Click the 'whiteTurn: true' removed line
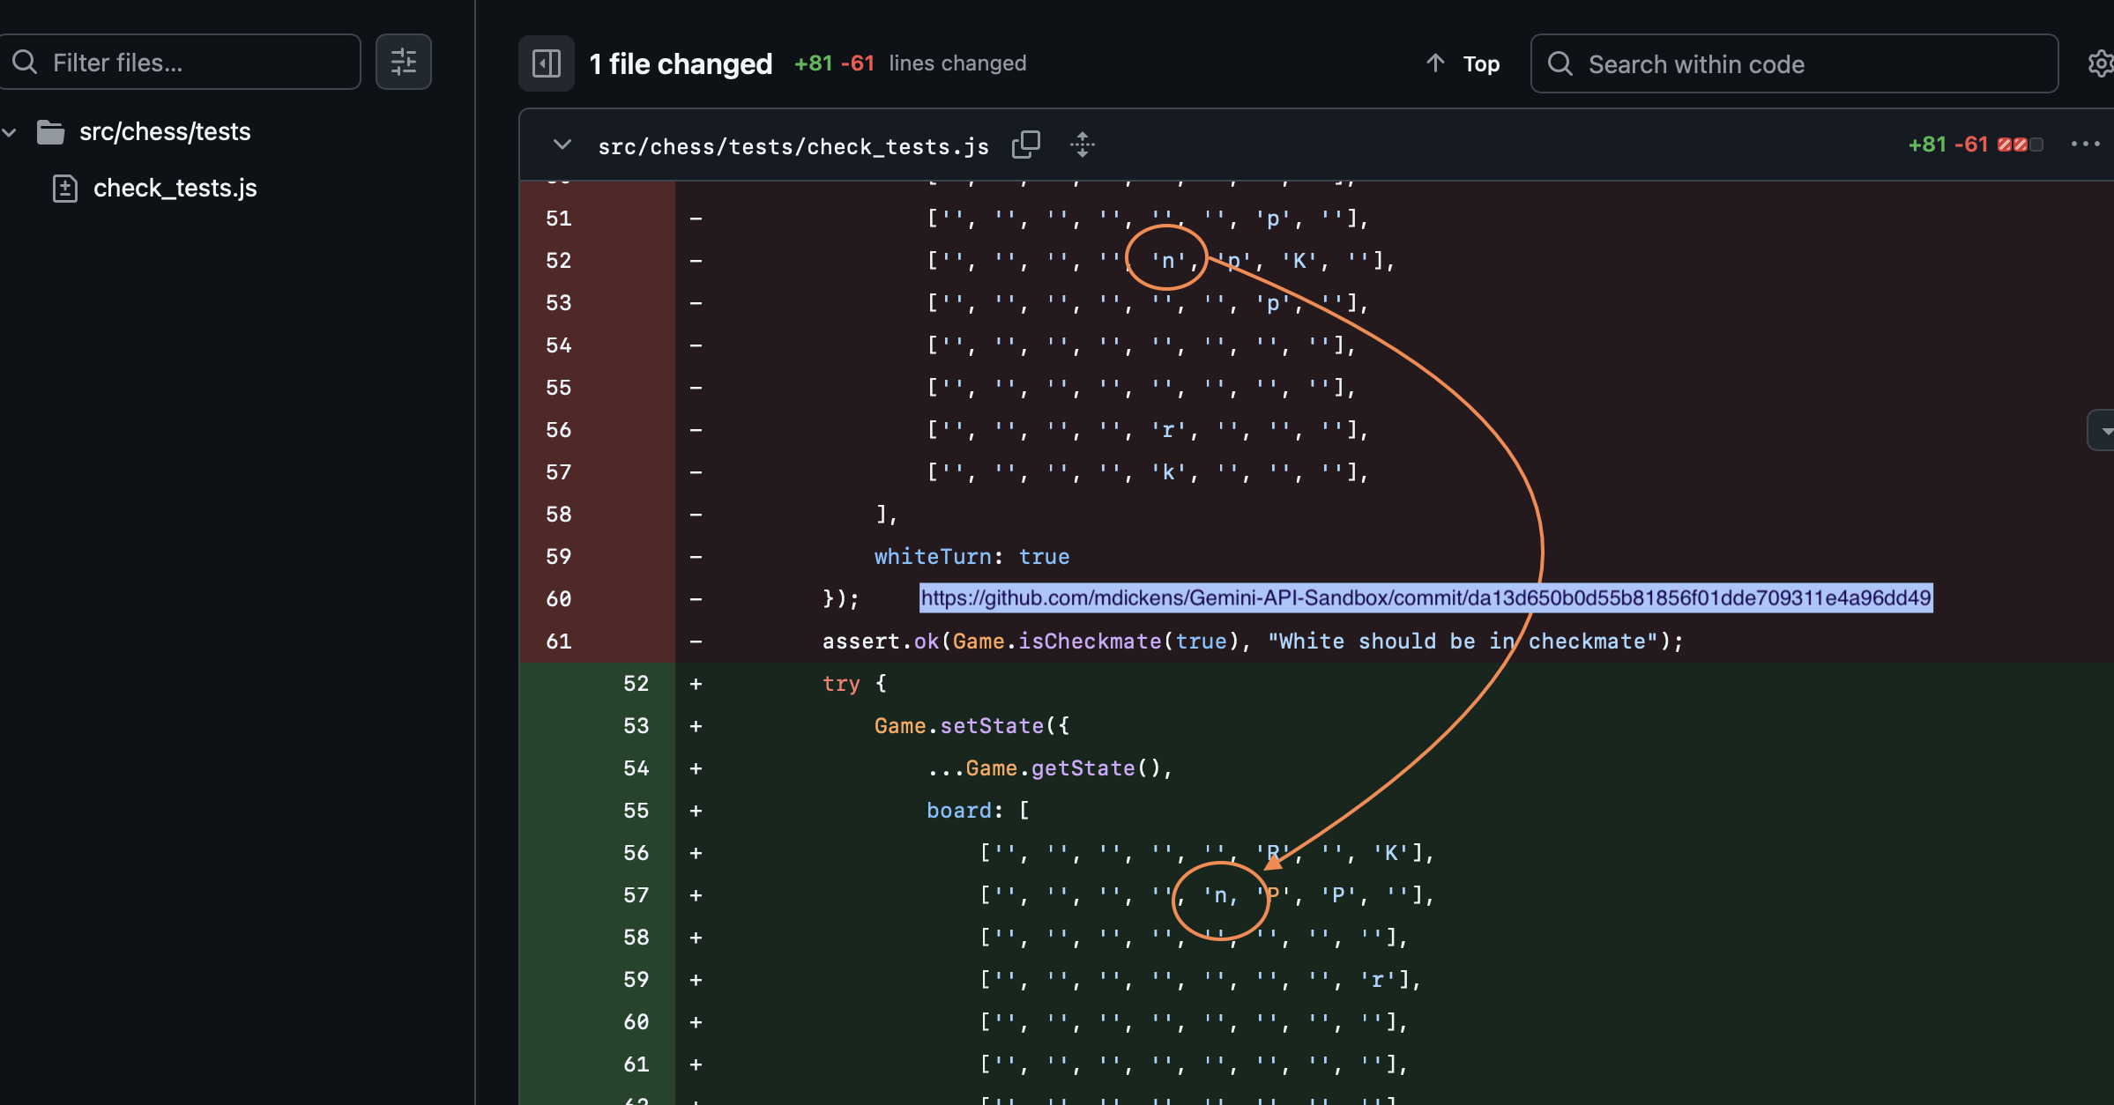This screenshot has width=2114, height=1105. (x=971, y=557)
